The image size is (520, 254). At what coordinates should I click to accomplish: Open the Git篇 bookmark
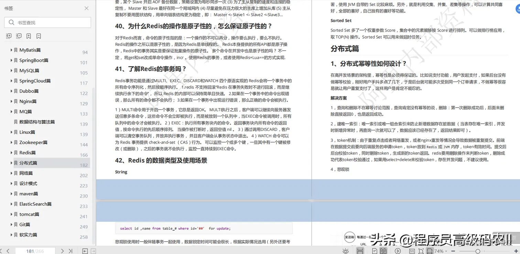25,225
